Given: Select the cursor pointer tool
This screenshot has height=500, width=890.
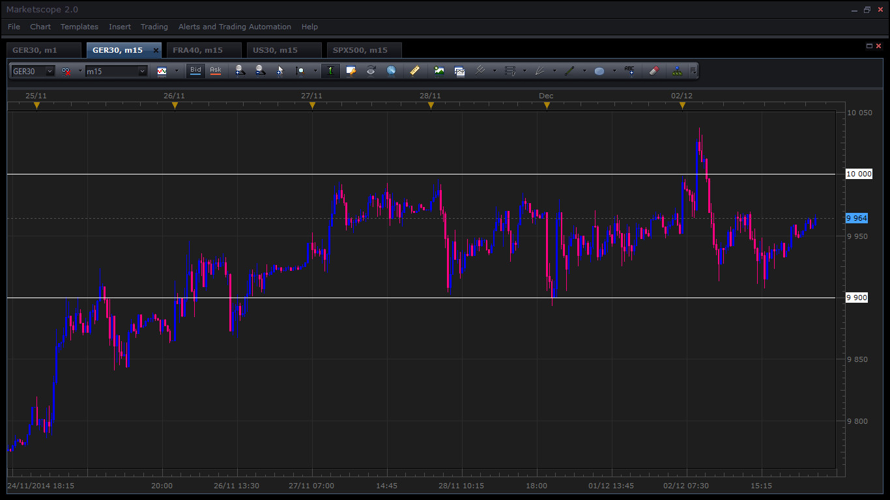Looking at the screenshot, I should coord(280,71).
